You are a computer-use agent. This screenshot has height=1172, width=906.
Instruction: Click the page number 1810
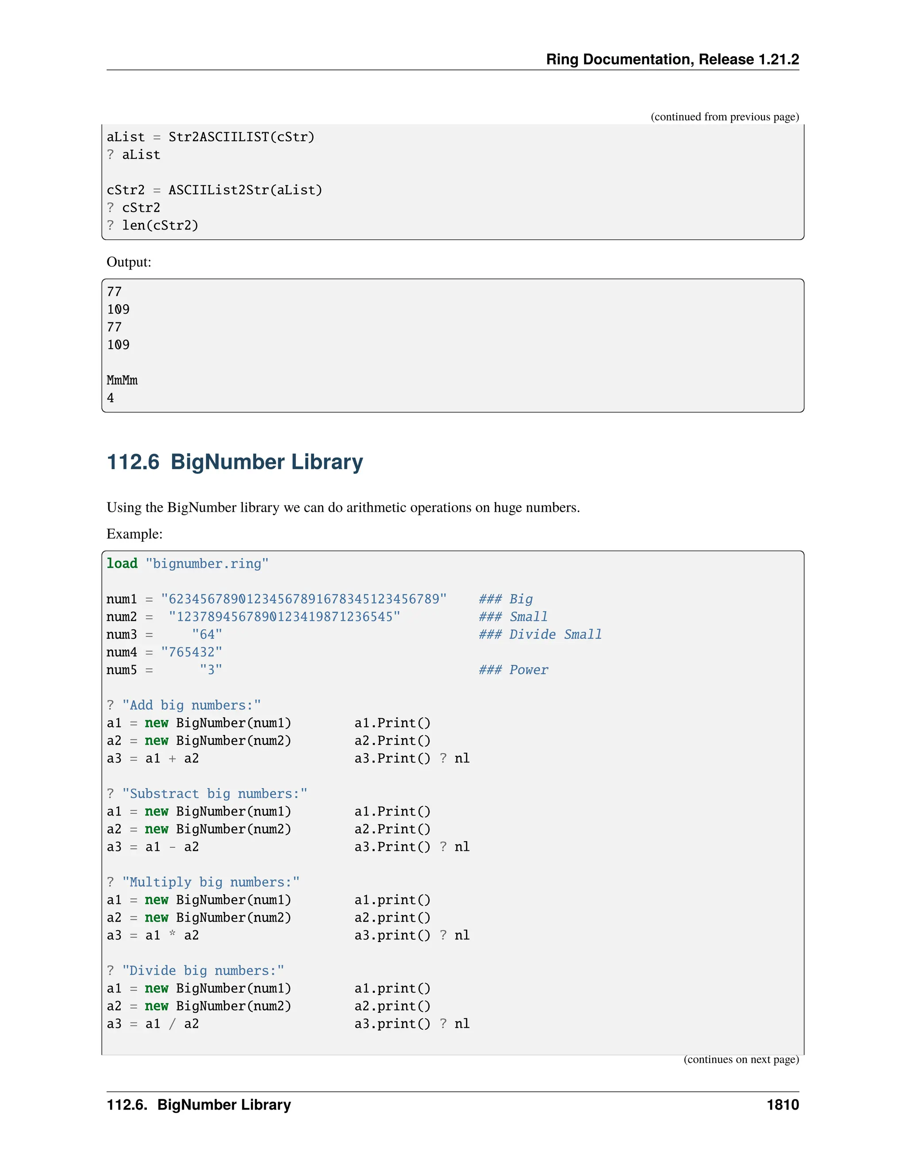(x=782, y=1104)
